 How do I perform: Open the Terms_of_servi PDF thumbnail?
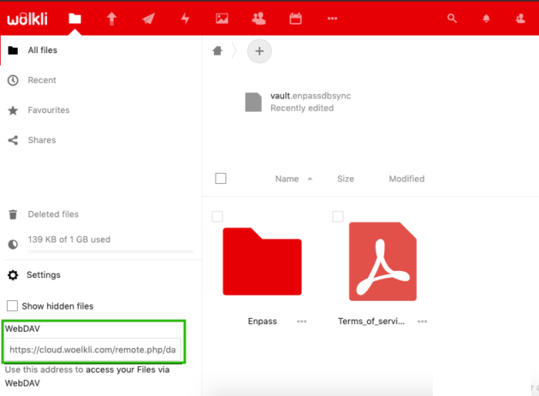pos(382,261)
